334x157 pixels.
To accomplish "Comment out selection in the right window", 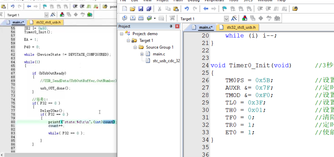I will tap(276, 9).
